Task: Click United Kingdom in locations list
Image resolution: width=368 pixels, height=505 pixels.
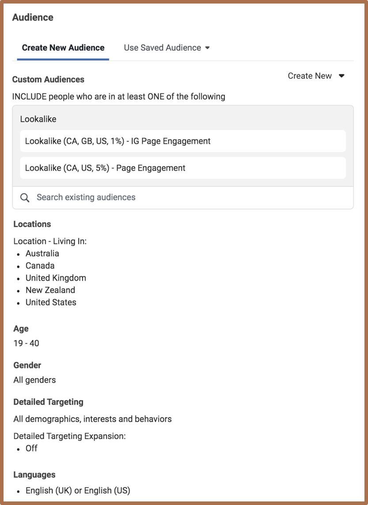Action: [56, 278]
